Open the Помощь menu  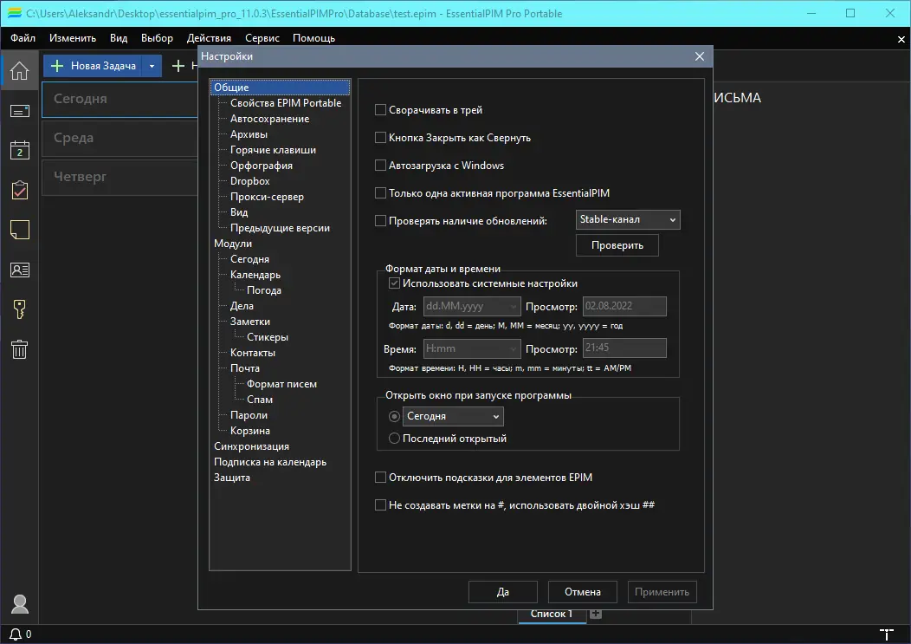click(x=313, y=38)
